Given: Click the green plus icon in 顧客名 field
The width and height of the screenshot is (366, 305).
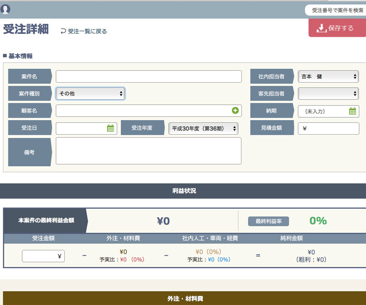Looking at the screenshot, I should coord(235,111).
